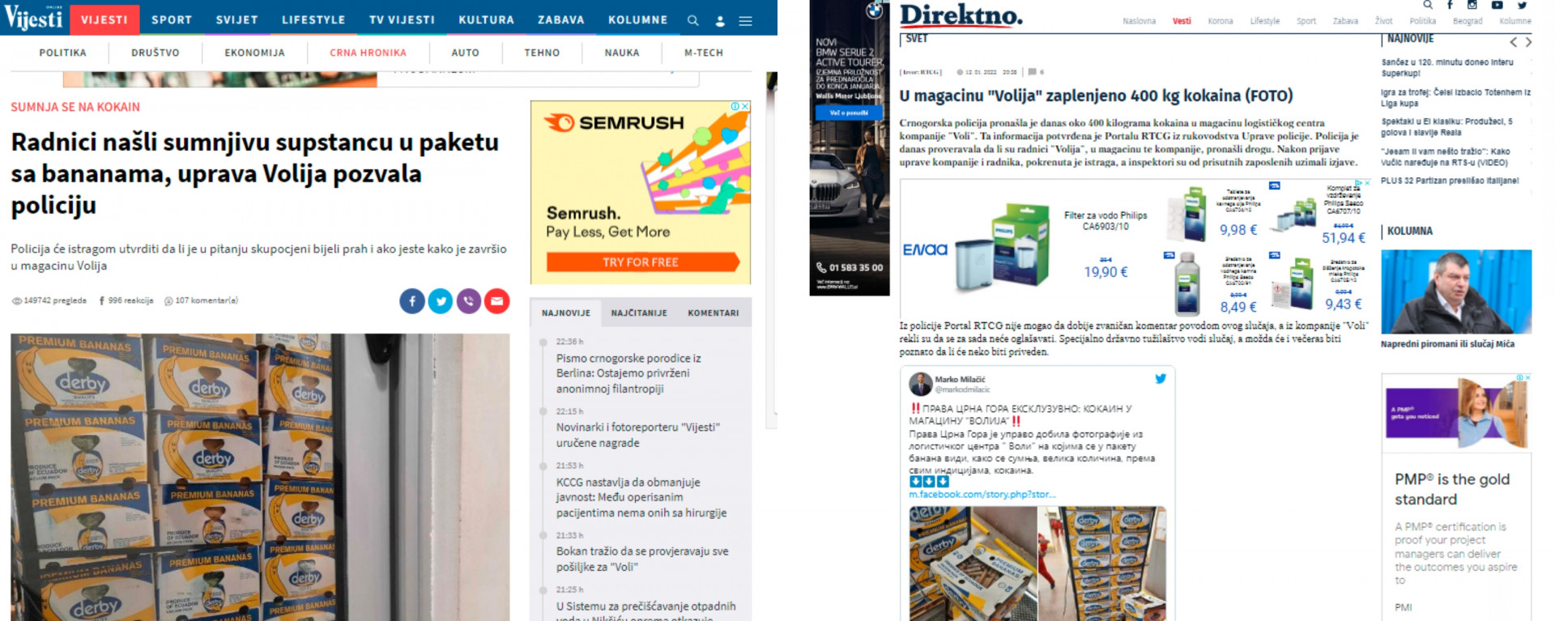This screenshot has height=621, width=1555.
Task: Open the Napredni piromani column thumbnail
Action: coord(1455,291)
